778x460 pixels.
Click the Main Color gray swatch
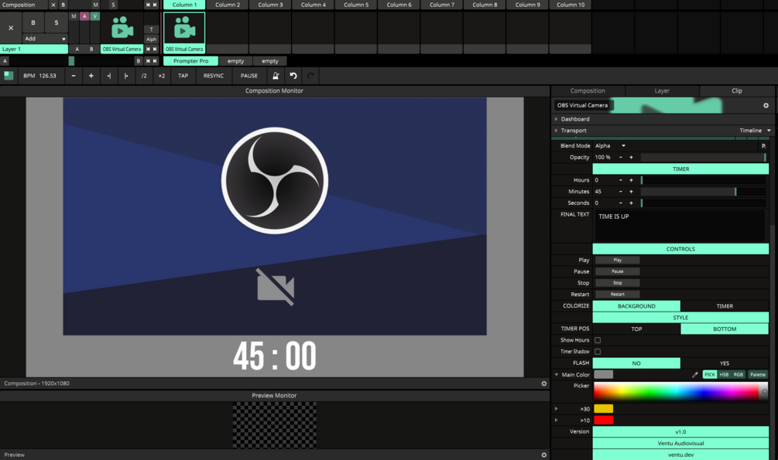[603, 375]
